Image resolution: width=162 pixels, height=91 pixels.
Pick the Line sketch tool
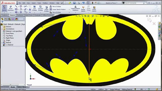[16, 7]
